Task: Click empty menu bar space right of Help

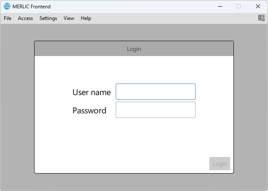Action: tap(166, 18)
